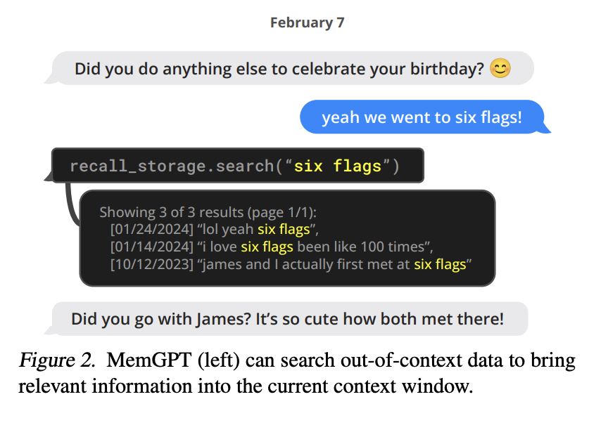Click the "Figure 2." caption label
Viewport: 601px width, 437px height.
click(56, 362)
